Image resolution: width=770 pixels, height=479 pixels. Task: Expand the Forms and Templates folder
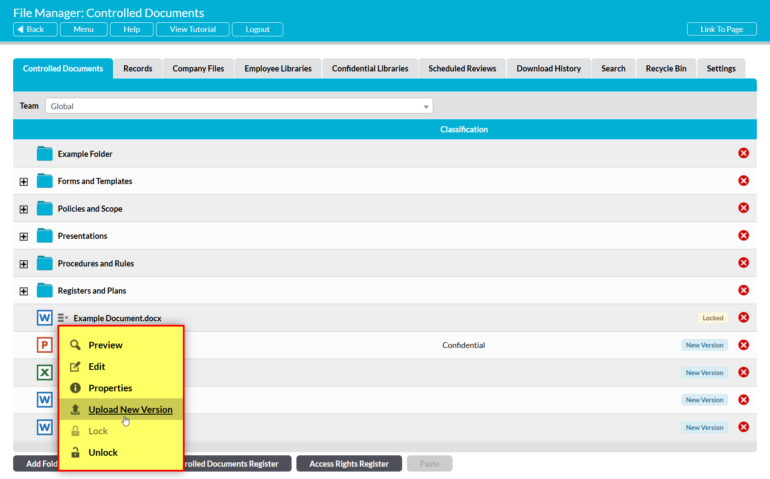click(24, 182)
